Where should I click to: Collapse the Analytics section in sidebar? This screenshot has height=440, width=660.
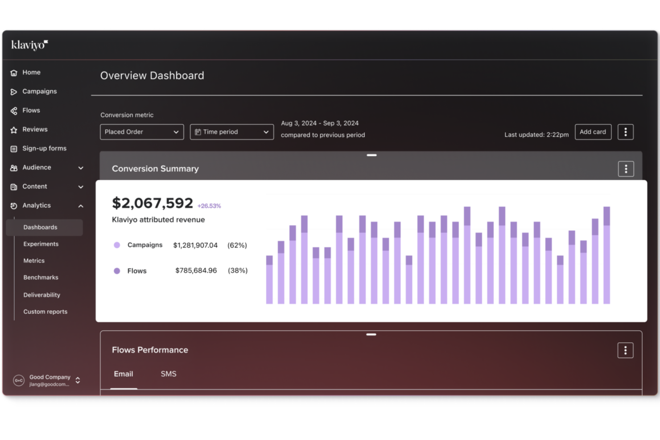tap(81, 206)
